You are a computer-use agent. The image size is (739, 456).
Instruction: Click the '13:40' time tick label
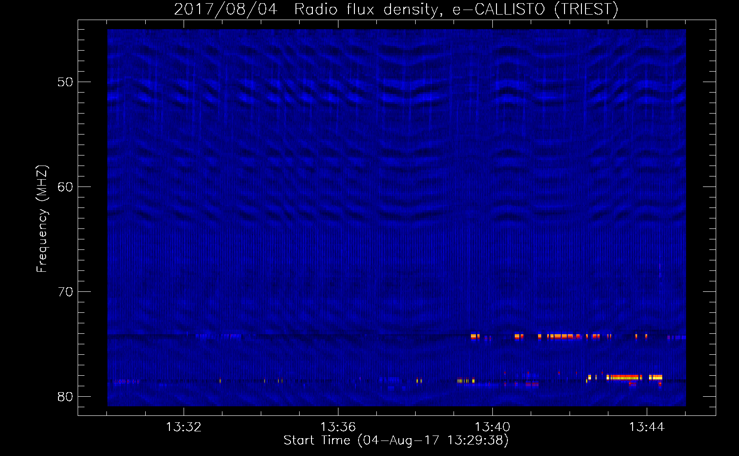click(492, 427)
